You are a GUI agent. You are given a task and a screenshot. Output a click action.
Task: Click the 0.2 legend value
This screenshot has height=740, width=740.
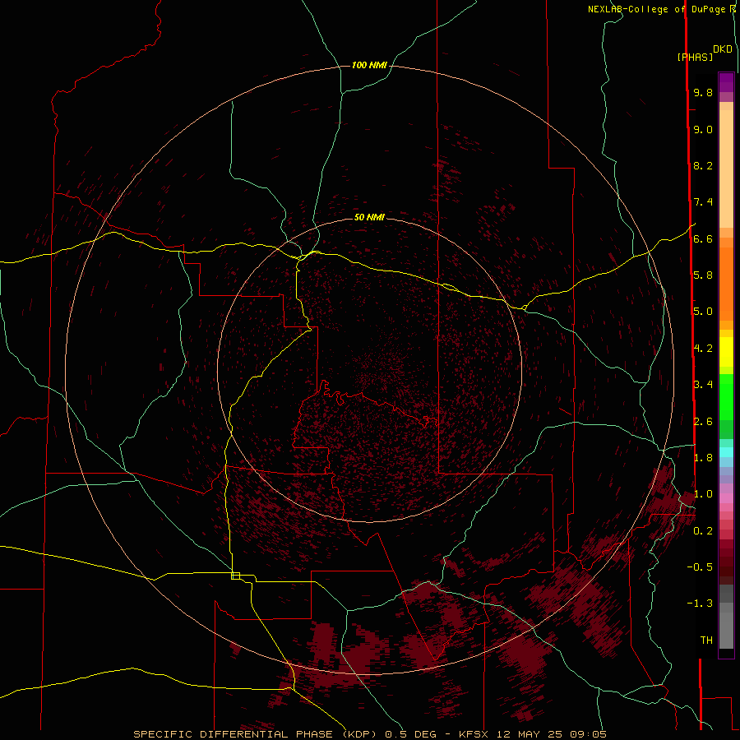703,531
